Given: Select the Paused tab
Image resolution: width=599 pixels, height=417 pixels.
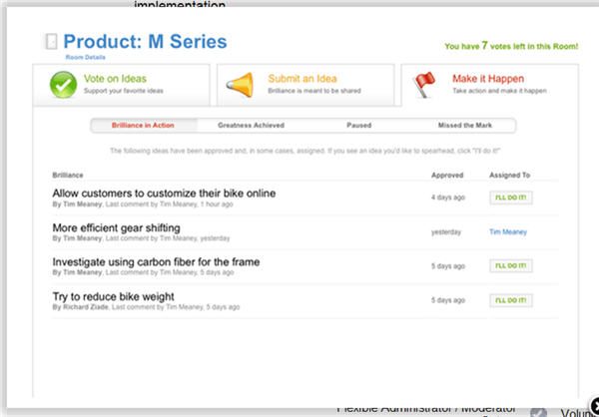Looking at the screenshot, I should point(358,126).
